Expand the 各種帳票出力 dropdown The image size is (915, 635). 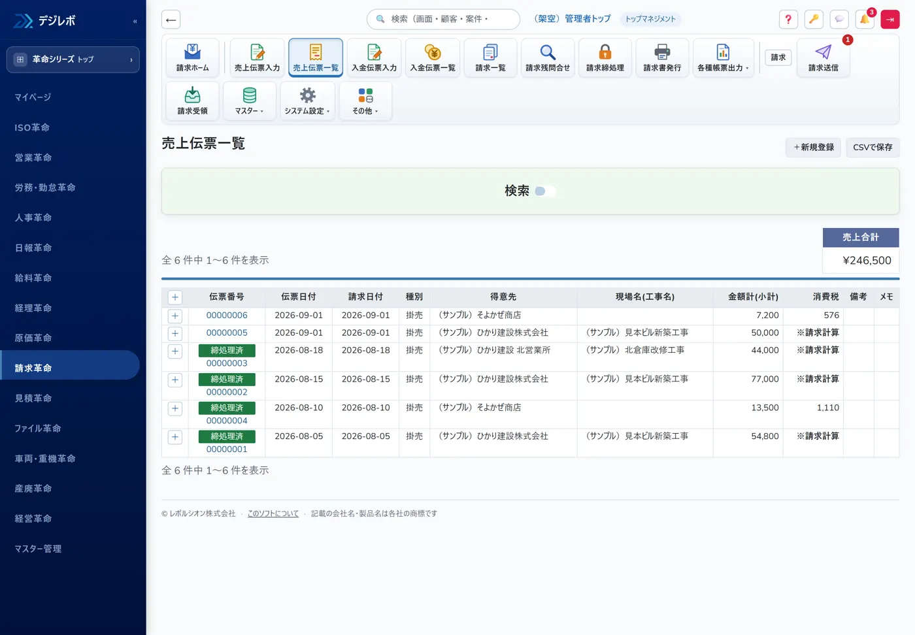click(723, 57)
